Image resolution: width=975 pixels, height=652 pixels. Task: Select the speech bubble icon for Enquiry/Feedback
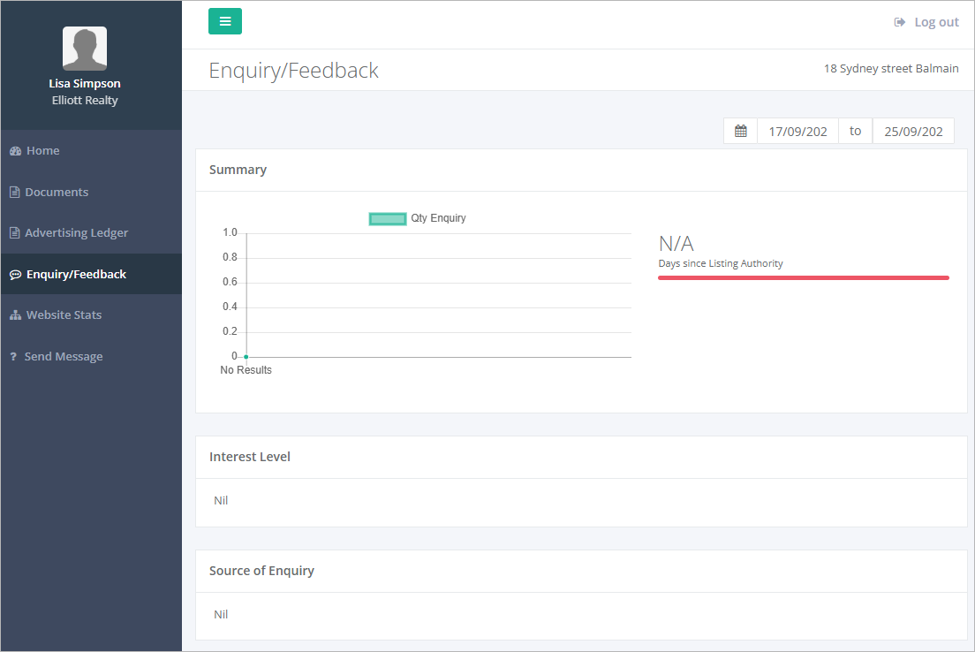click(14, 274)
